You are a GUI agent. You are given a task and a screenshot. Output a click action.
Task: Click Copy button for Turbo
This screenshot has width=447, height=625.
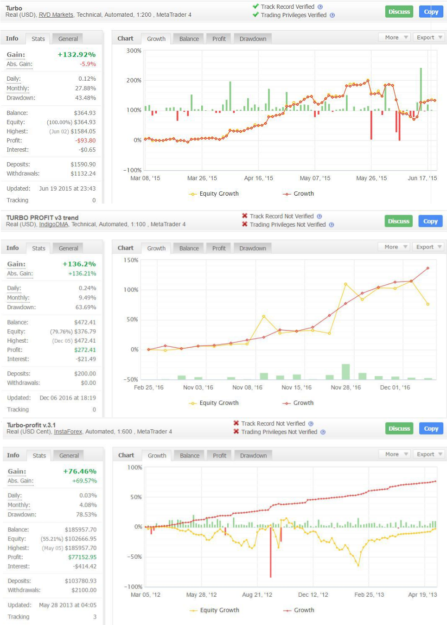tap(431, 12)
